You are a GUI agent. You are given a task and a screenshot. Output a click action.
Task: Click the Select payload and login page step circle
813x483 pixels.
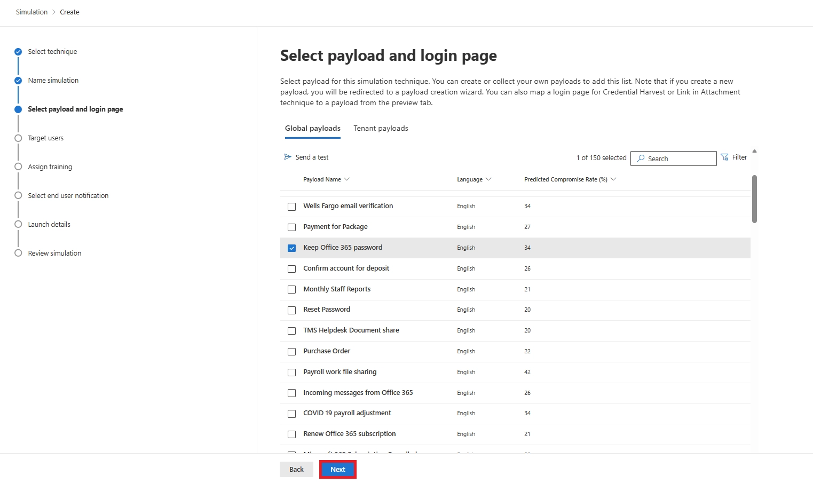[18, 109]
